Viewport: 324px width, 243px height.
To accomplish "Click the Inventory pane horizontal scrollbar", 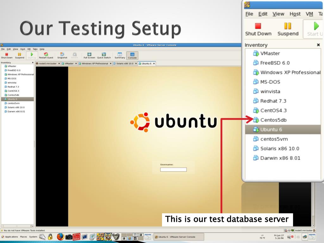I will [x=17, y=226].
